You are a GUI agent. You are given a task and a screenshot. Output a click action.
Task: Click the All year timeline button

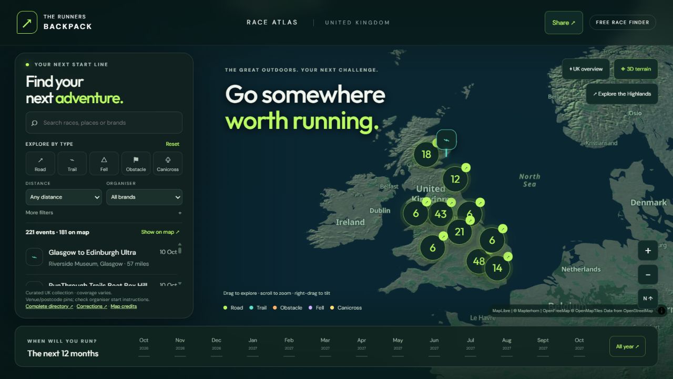tap(627, 346)
